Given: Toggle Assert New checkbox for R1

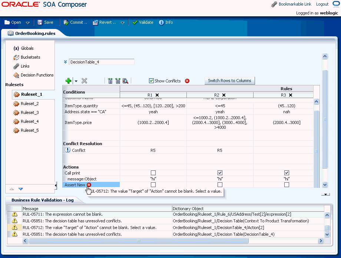Looking at the screenshot, I should click(x=153, y=184).
